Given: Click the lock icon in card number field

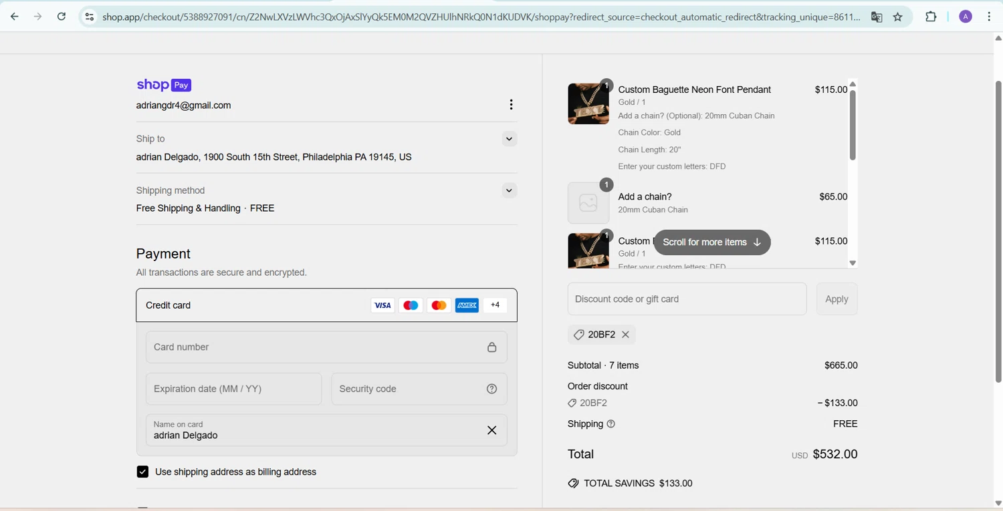Looking at the screenshot, I should coord(492,347).
